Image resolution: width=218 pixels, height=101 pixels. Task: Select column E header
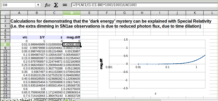89,13
